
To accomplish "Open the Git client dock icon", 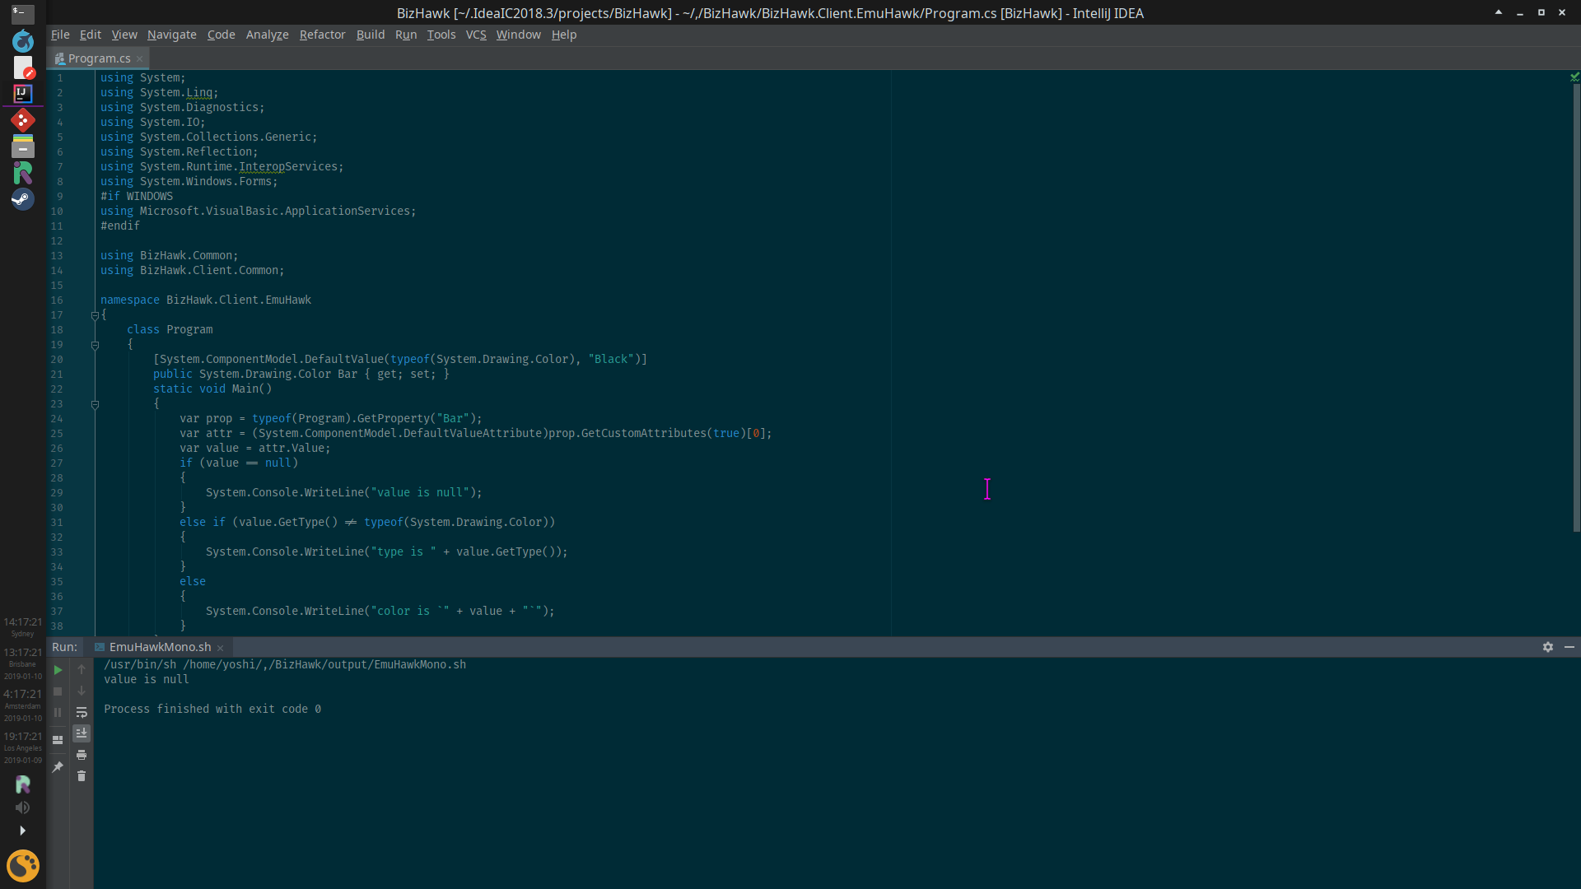I will click(x=23, y=120).
